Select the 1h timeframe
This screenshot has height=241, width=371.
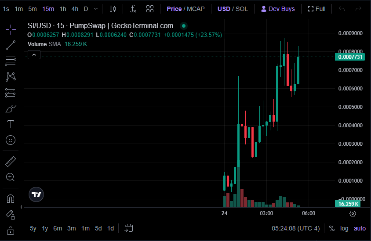63,9
